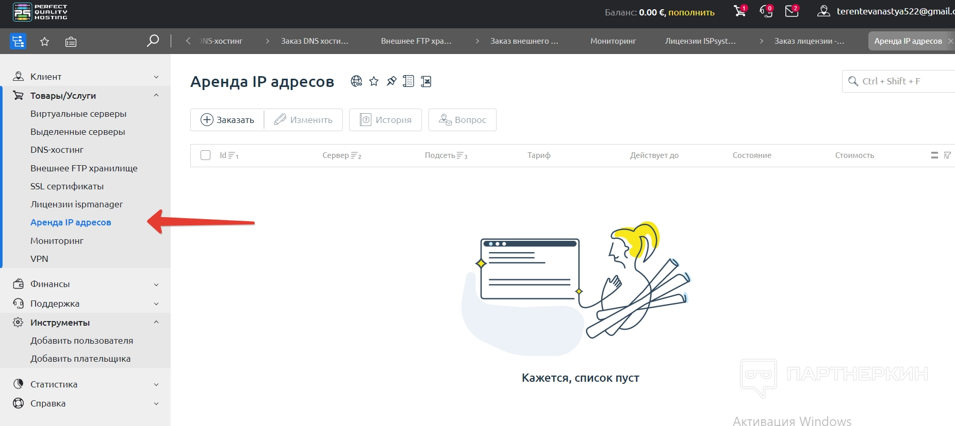
Task: Open the user account menu terentevanastya522
Action: point(885,11)
